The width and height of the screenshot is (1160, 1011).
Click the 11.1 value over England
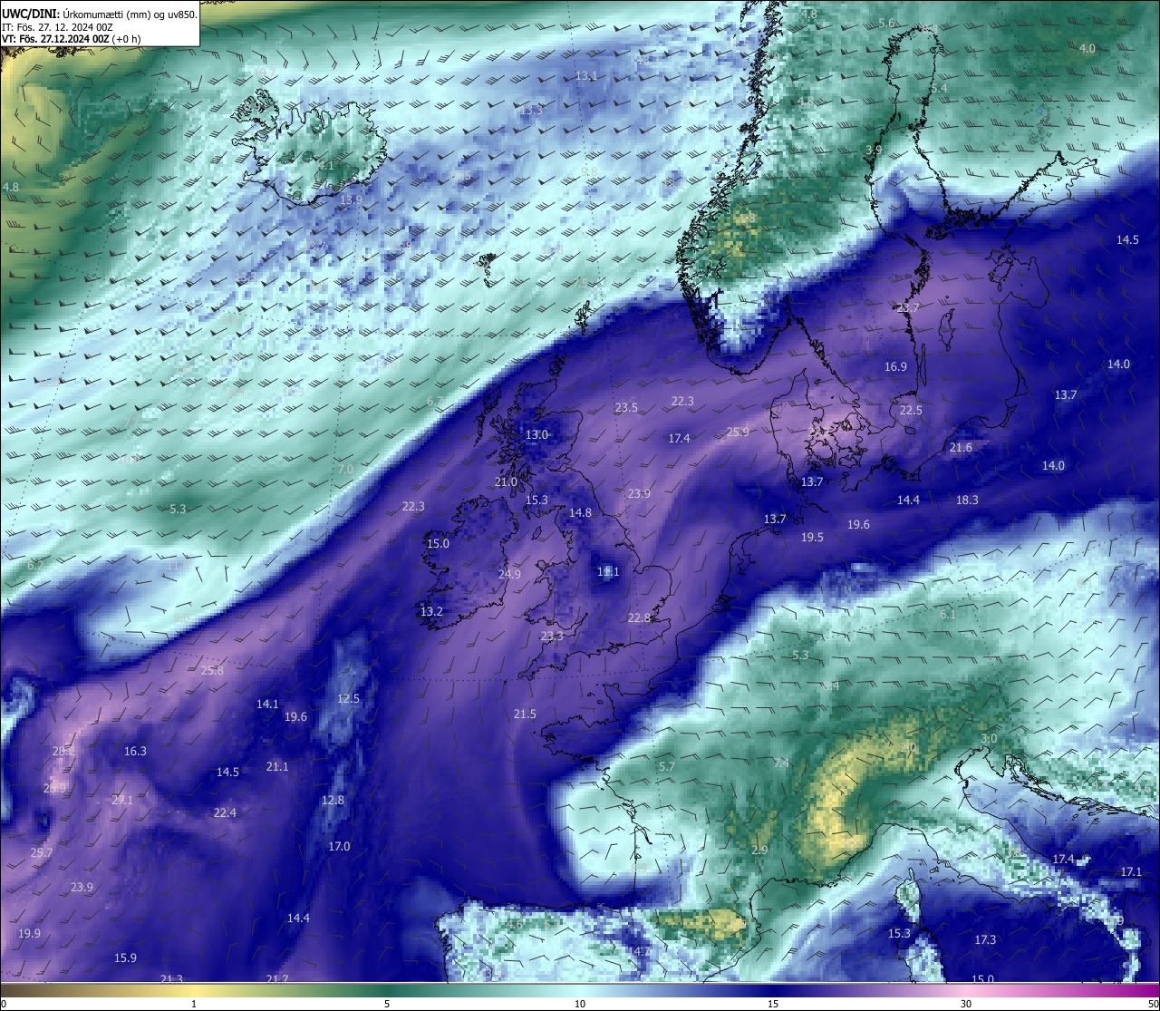tap(608, 571)
